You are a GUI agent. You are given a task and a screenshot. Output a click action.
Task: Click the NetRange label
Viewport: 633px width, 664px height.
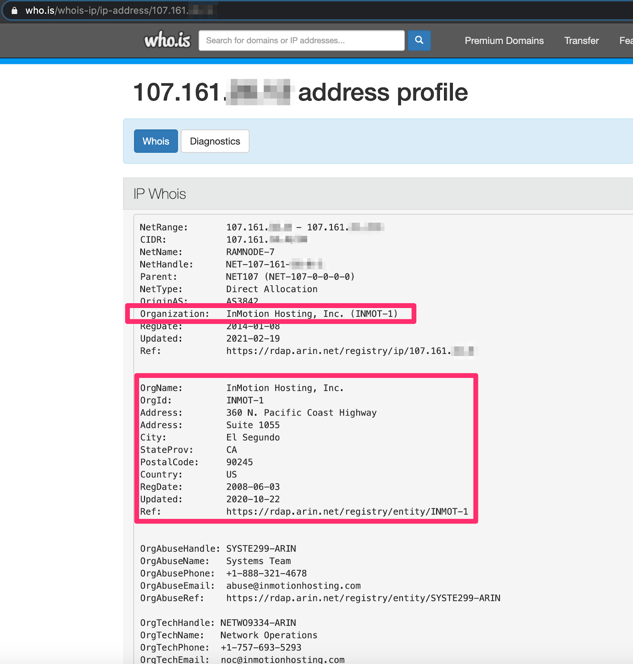pyautogui.click(x=164, y=227)
